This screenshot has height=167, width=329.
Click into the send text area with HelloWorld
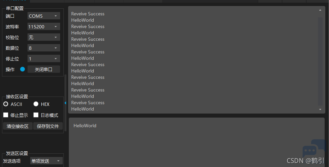197,142
